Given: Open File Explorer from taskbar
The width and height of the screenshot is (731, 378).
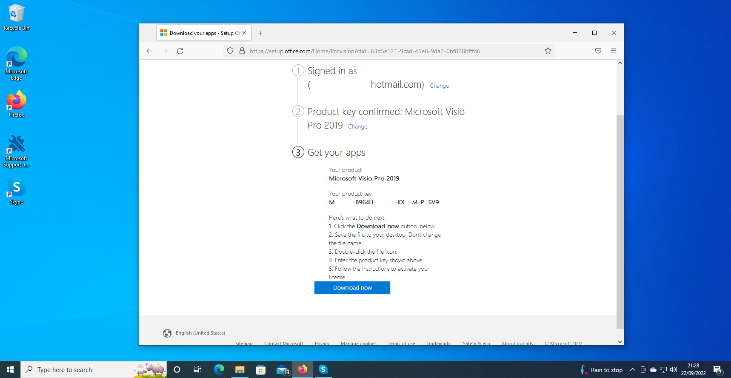Looking at the screenshot, I should [240, 369].
